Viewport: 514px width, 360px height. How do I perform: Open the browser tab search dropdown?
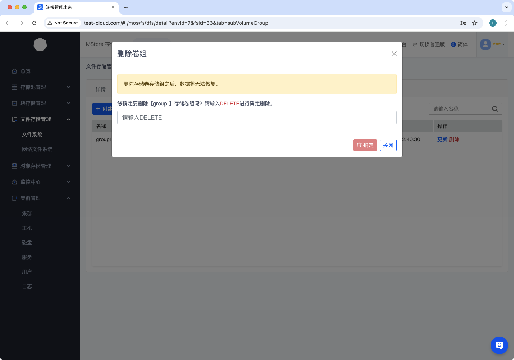point(506,7)
